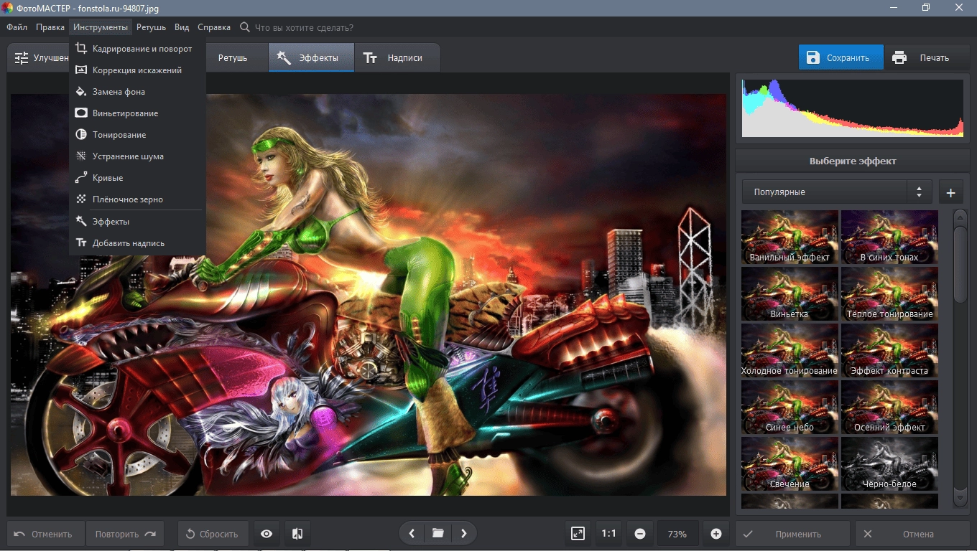Switch to the Надписи tab

pyautogui.click(x=397, y=57)
